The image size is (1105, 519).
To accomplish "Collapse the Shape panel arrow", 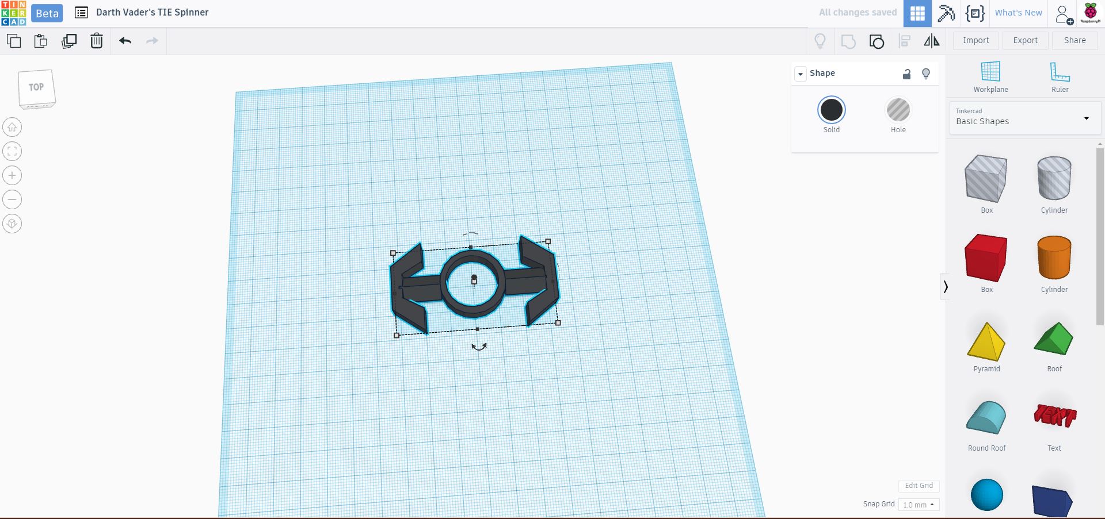I will (800, 74).
